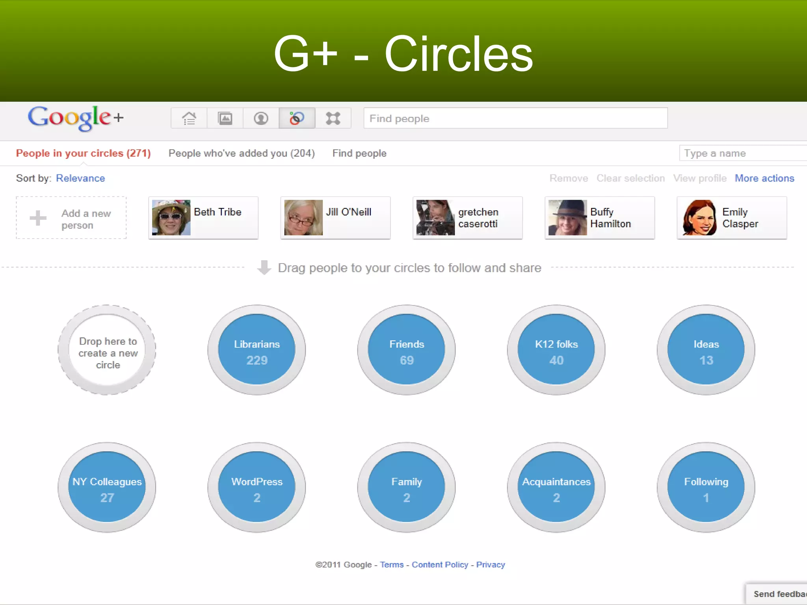Open the Find people tab

tap(359, 153)
